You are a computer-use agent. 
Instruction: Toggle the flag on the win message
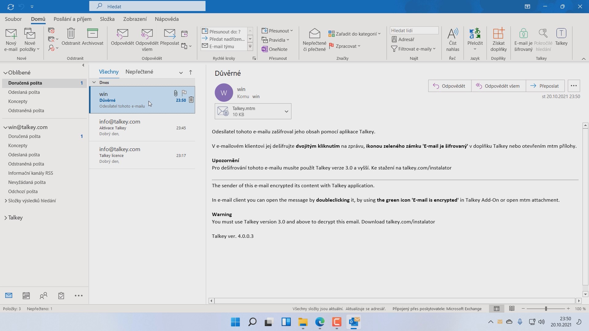pos(184,93)
